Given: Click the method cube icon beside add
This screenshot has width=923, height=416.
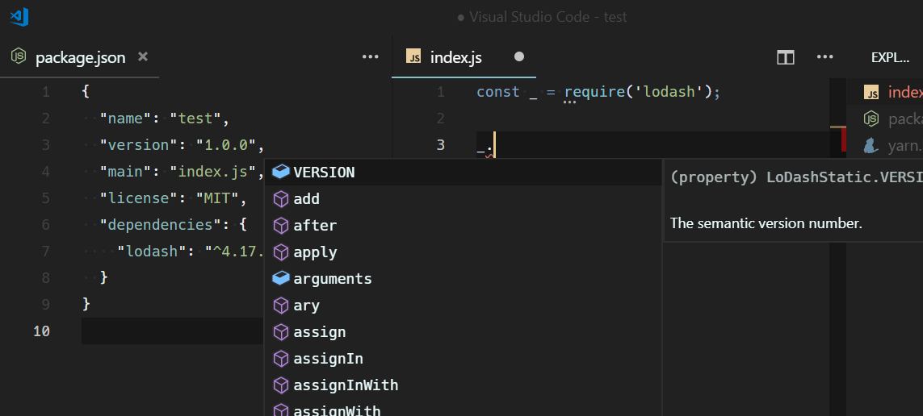Looking at the screenshot, I should [281, 198].
